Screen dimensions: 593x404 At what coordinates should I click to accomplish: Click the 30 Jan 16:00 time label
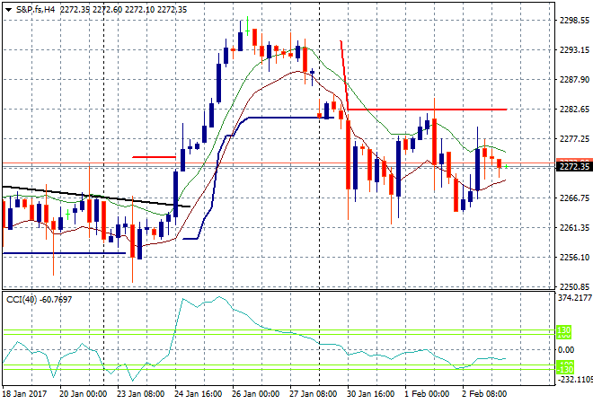click(x=370, y=394)
